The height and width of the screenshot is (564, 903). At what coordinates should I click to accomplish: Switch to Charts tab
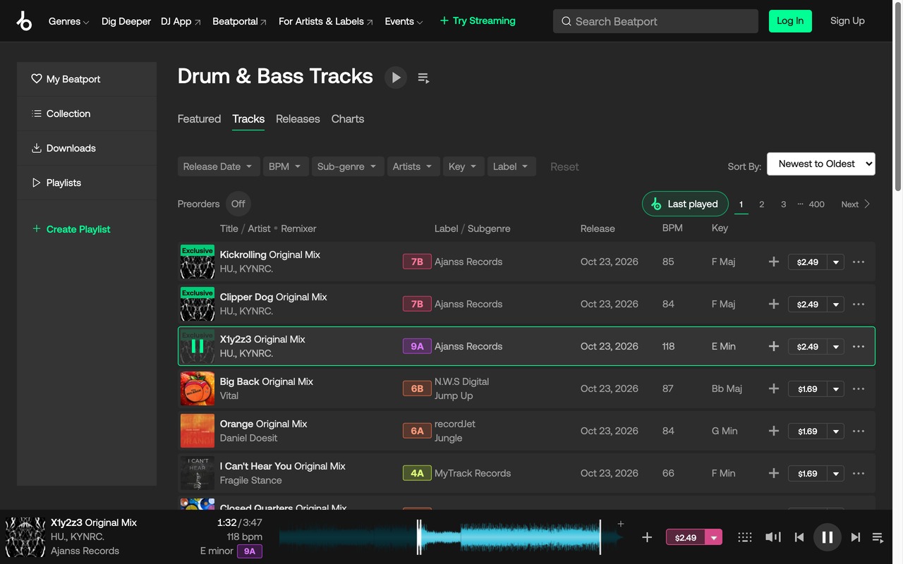click(x=348, y=118)
